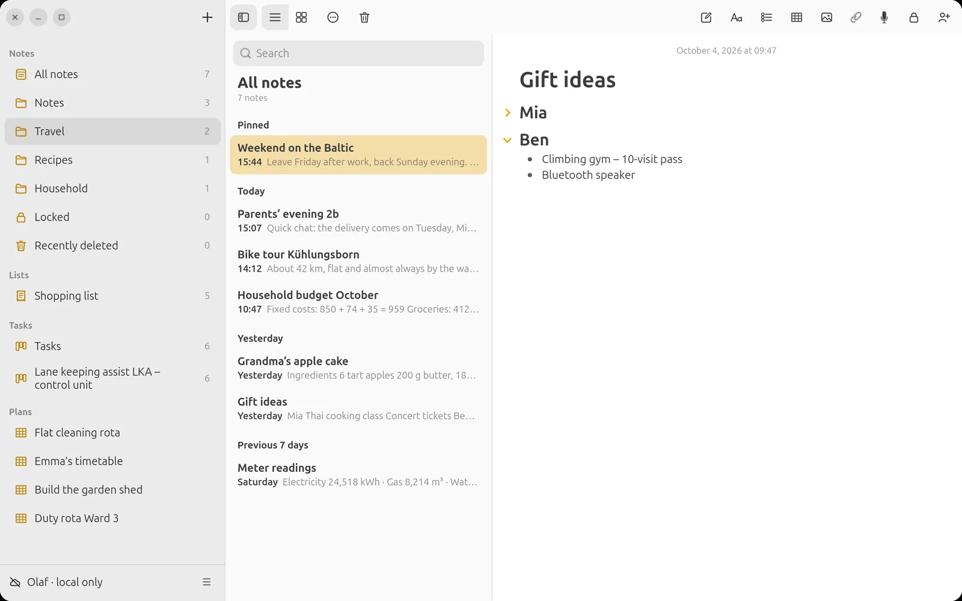This screenshot has width=962, height=601.
Task: Insert a table via toolbar icon
Action: click(x=797, y=17)
